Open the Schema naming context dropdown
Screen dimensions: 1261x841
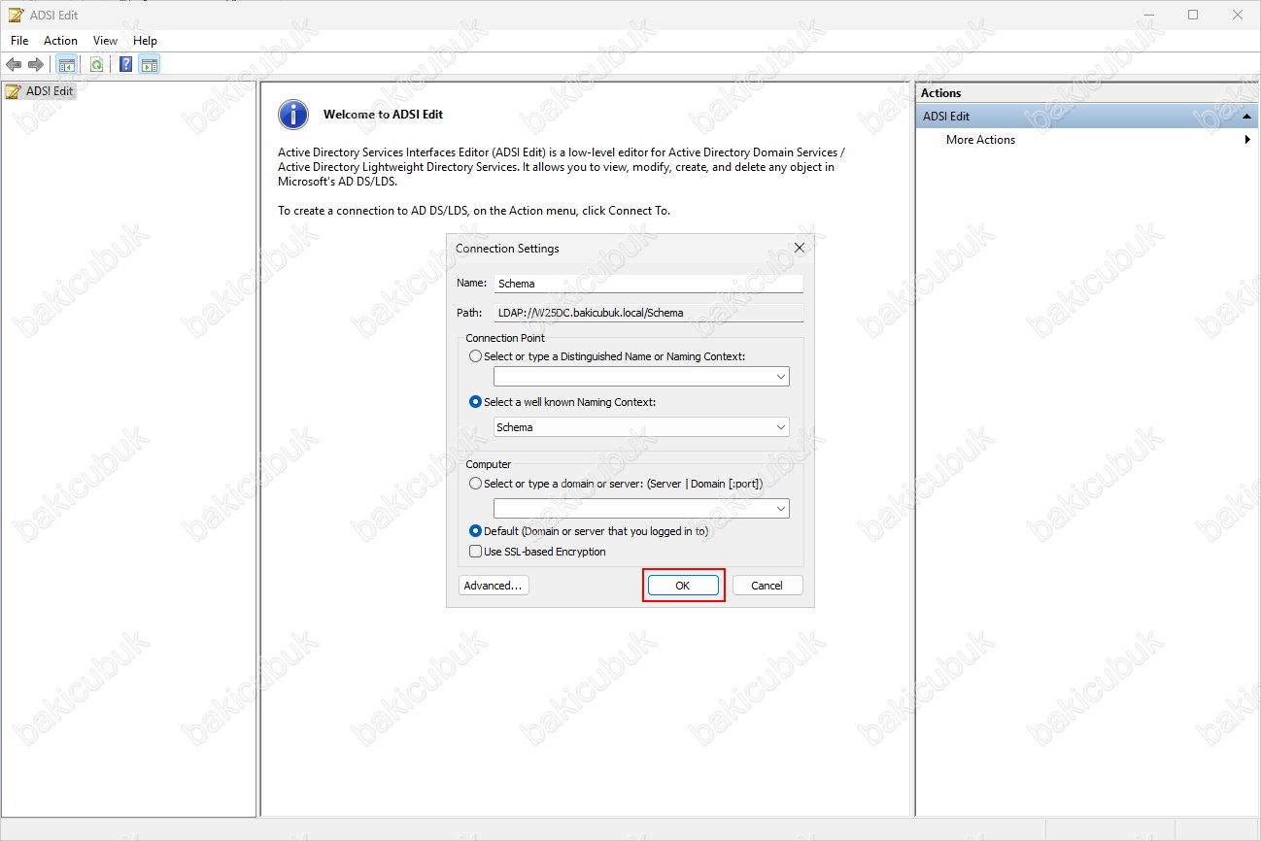tap(781, 427)
